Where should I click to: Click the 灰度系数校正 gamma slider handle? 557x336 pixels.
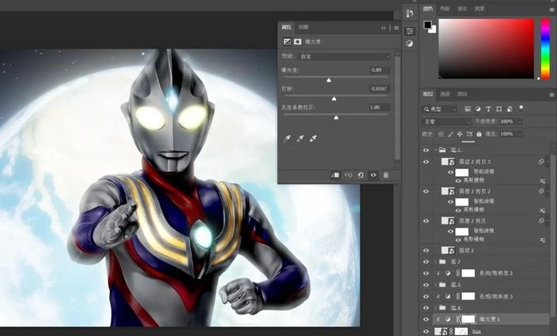336,118
